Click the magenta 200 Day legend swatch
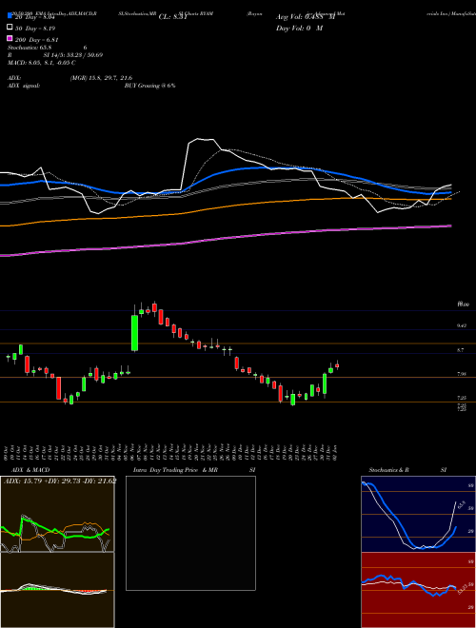Screen dimensions: 476x628 pyautogui.click(x=10, y=39)
